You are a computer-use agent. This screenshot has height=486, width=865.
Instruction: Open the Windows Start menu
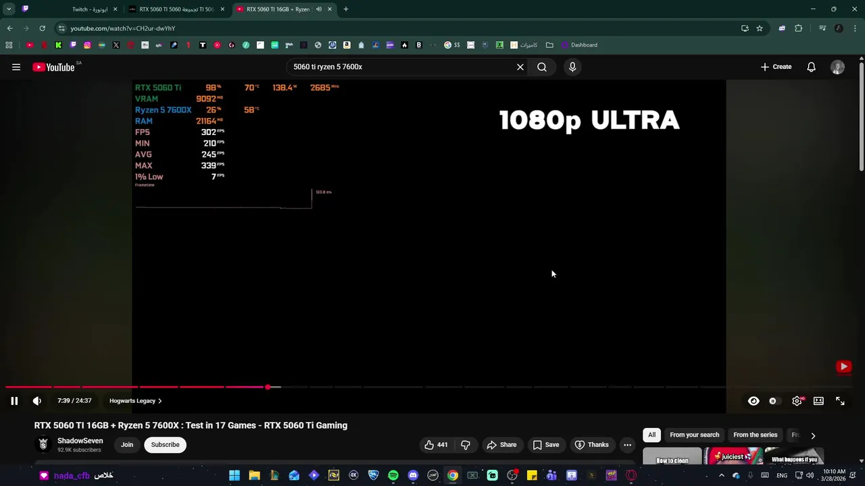(234, 476)
